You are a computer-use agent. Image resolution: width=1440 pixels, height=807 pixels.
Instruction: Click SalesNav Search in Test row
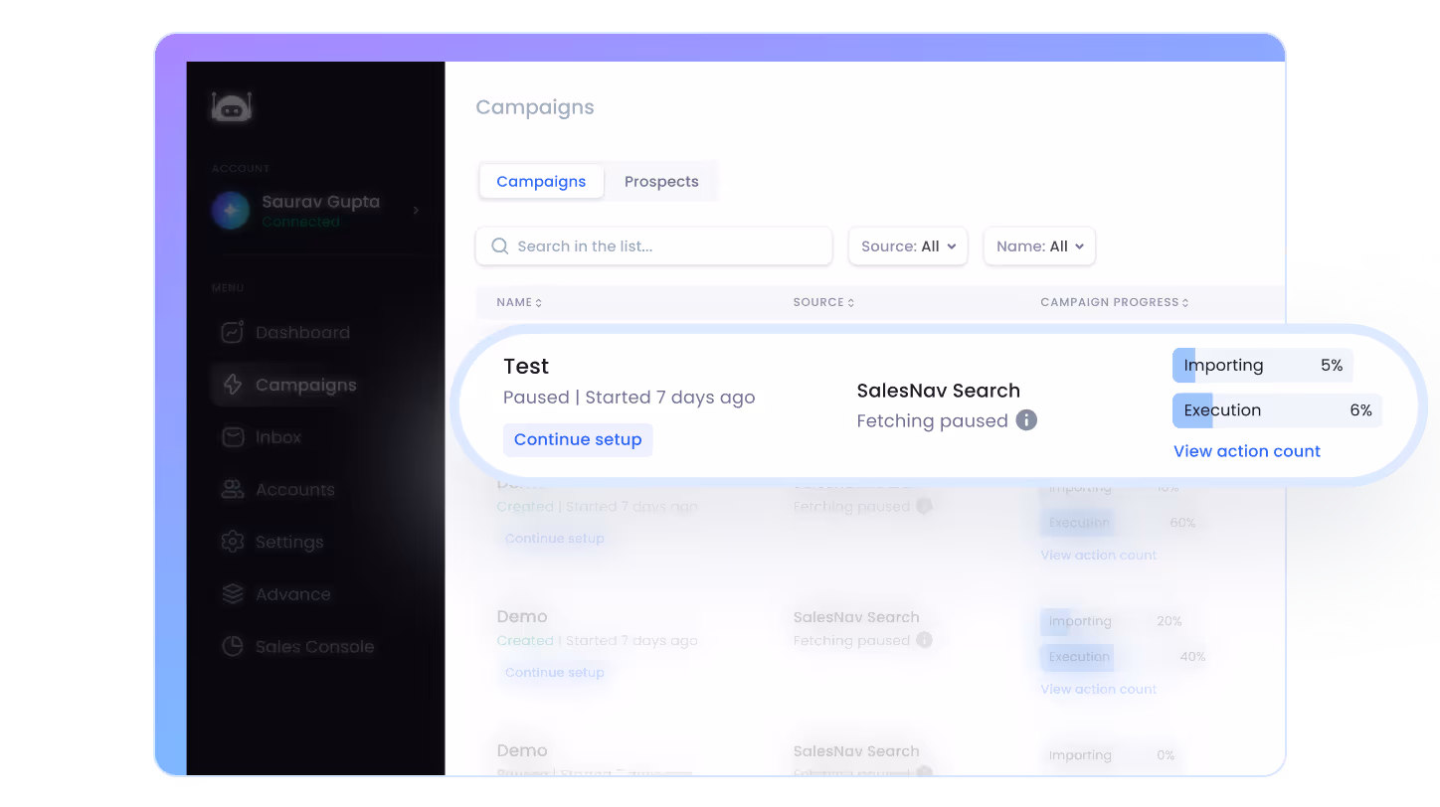[x=939, y=391]
